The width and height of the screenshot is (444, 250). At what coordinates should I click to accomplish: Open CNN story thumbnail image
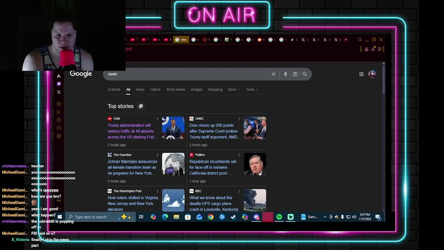click(173, 128)
